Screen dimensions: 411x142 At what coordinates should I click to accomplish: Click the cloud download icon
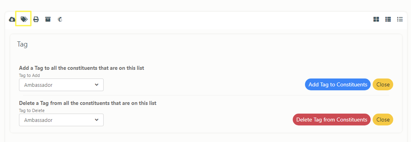coord(12,19)
